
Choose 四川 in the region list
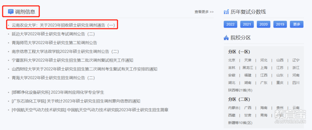coord(296,83)
